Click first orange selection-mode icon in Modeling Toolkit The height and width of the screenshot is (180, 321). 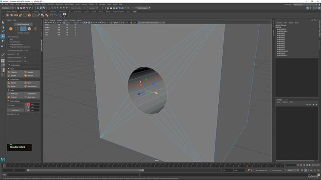[11, 29]
